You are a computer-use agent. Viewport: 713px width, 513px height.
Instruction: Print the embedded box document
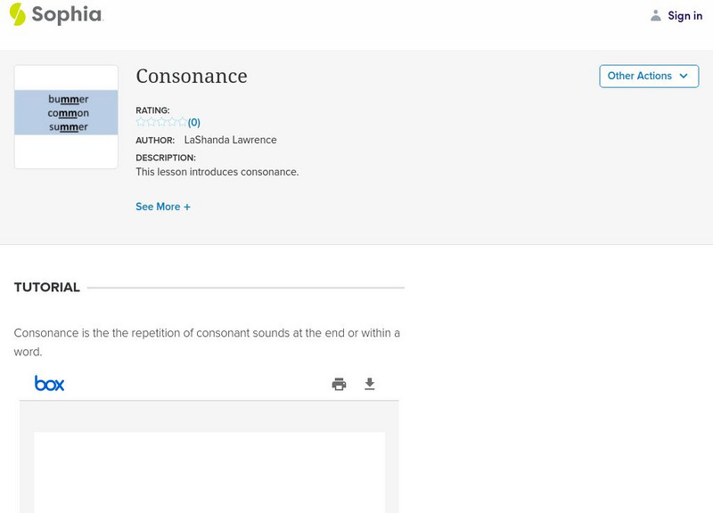click(x=339, y=385)
